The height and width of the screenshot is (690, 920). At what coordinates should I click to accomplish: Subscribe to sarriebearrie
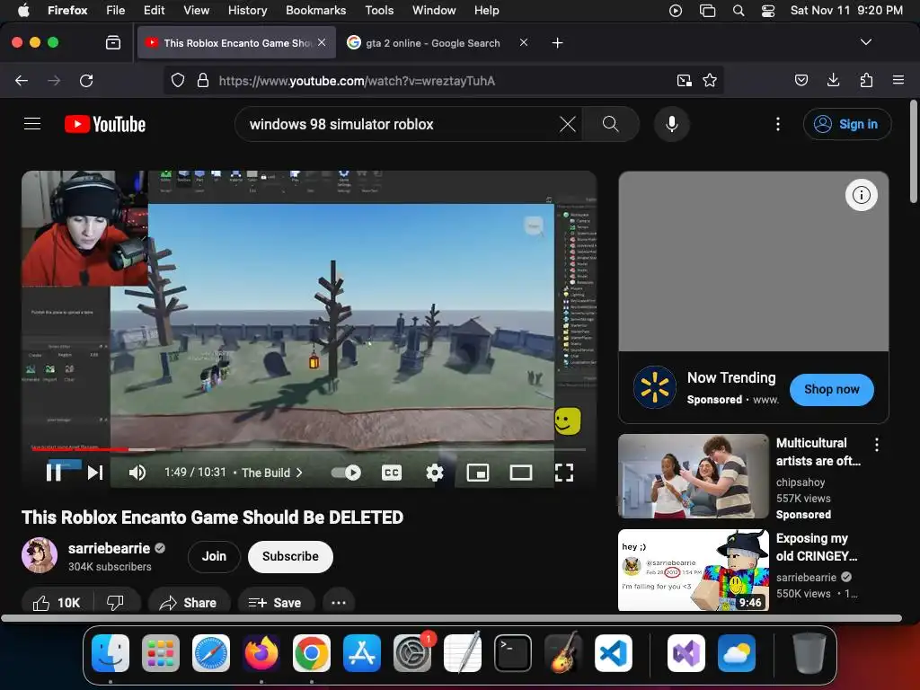pyautogui.click(x=290, y=556)
